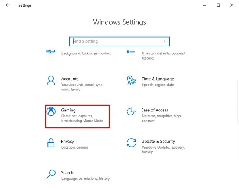
Task: Open Ease of Access settings heading
Action: (155, 110)
